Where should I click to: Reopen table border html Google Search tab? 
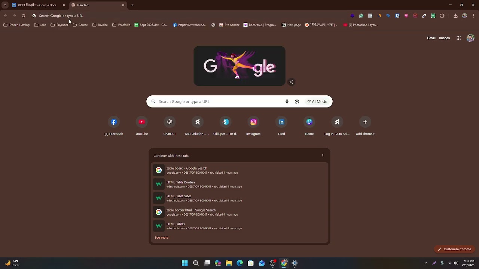click(239, 212)
